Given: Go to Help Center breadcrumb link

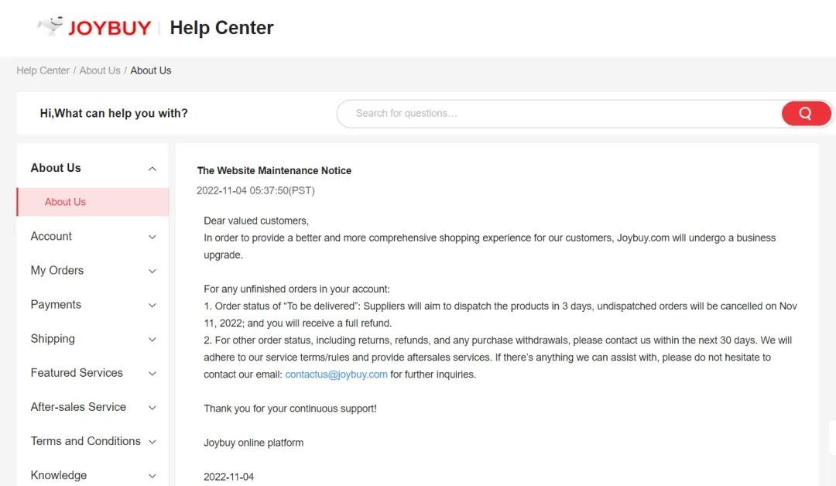Looking at the screenshot, I should click(x=43, y=70).
